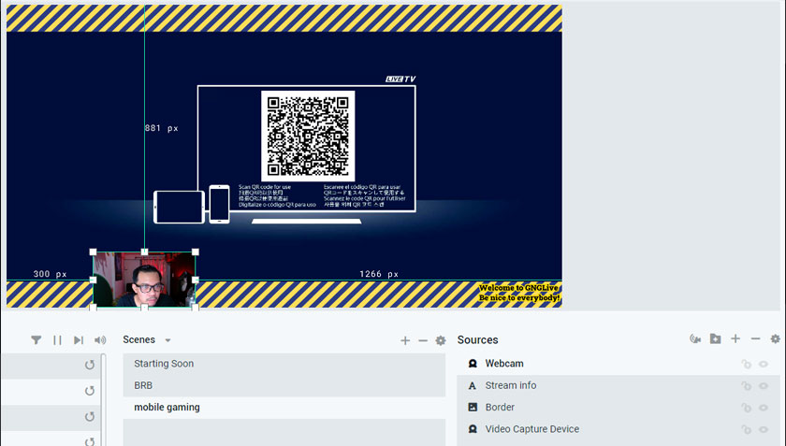Toggle lock on the Stream info source

(x=746, y=386)
